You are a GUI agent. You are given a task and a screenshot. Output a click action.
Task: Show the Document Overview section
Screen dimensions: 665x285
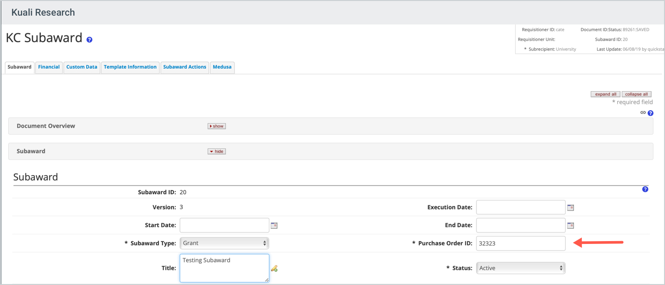217,126
